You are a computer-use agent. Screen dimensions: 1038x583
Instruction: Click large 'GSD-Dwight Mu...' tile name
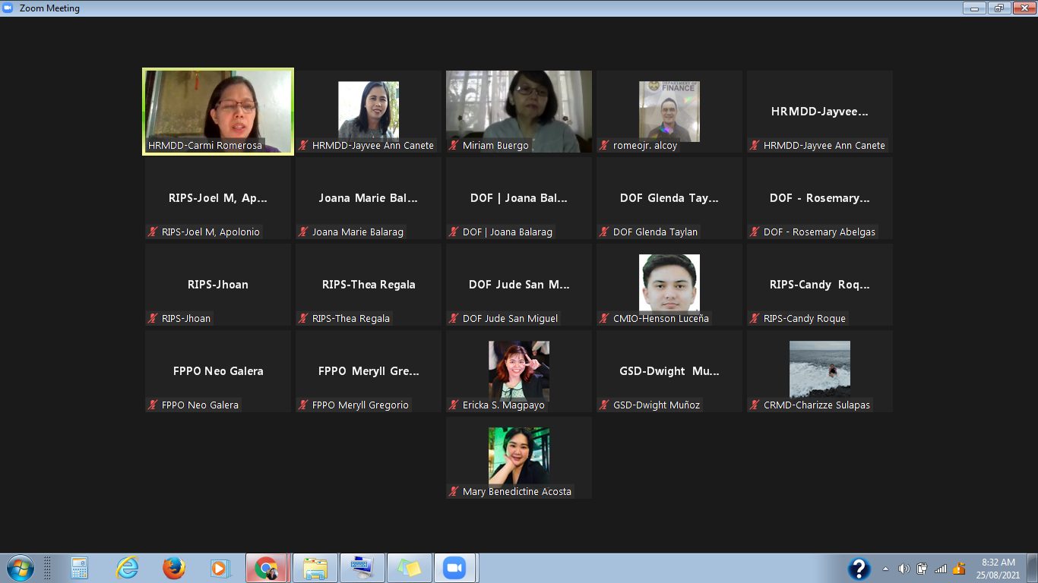[669, 371]
